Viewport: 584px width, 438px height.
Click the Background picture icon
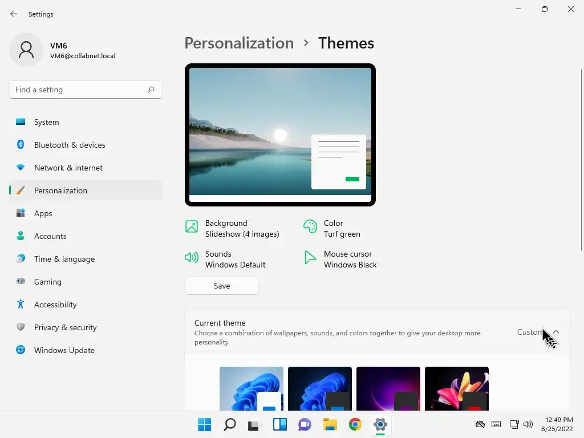pos(192,226)
